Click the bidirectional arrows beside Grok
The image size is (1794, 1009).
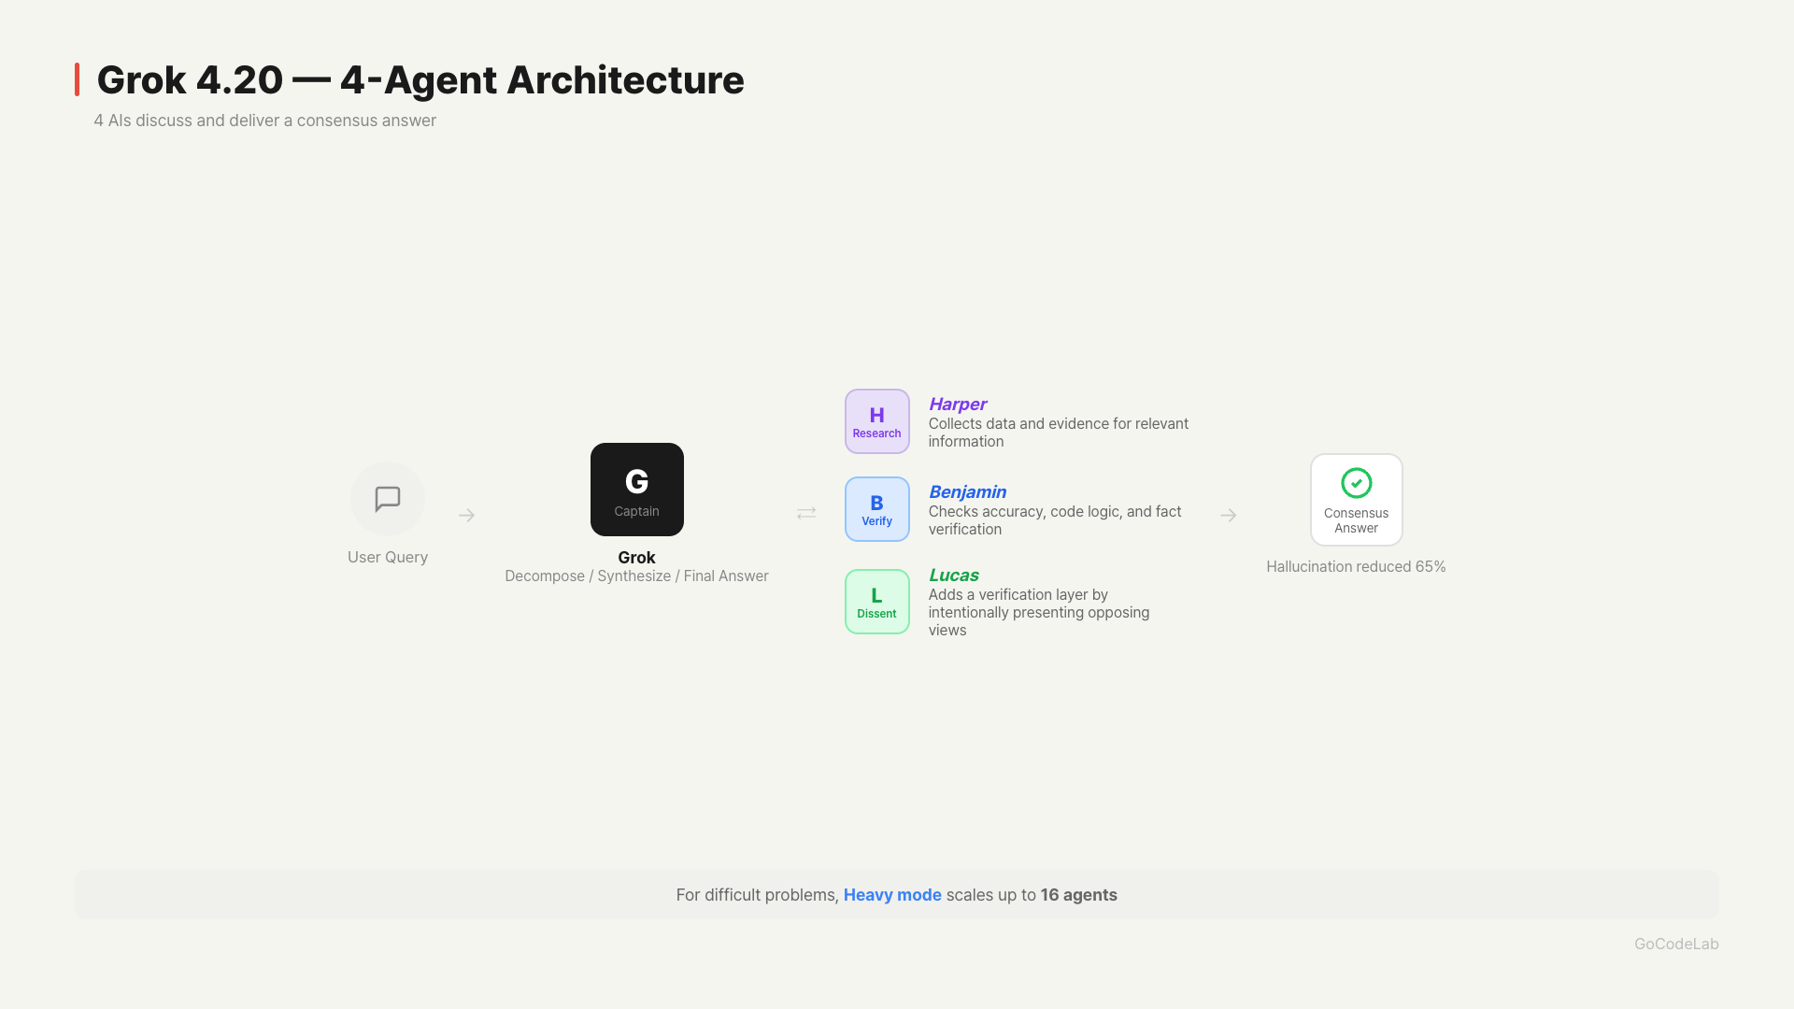click(x=806, y=514)
